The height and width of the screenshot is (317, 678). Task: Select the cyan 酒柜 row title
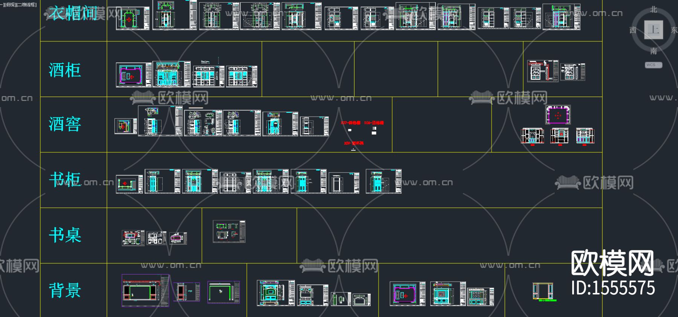tap(65, 70)
